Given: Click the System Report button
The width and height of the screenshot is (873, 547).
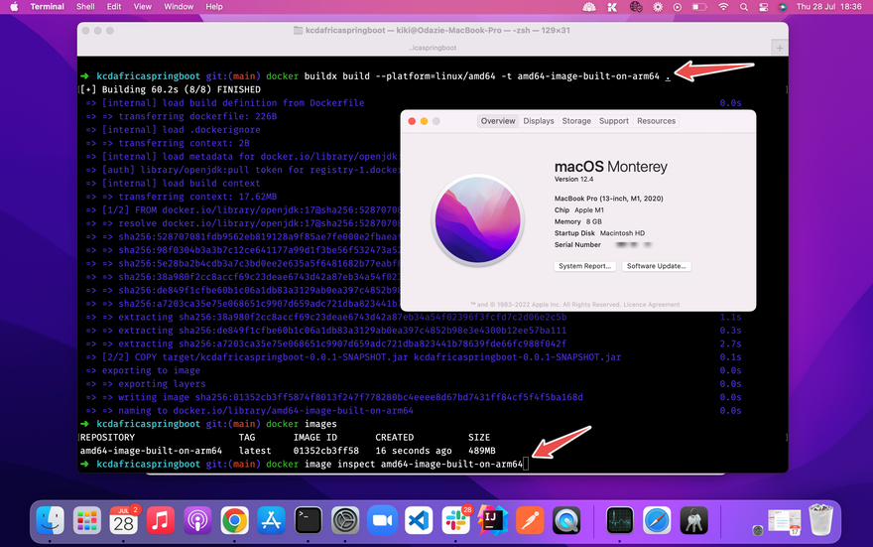Looking at the screenshot, I should coord(584,266).
